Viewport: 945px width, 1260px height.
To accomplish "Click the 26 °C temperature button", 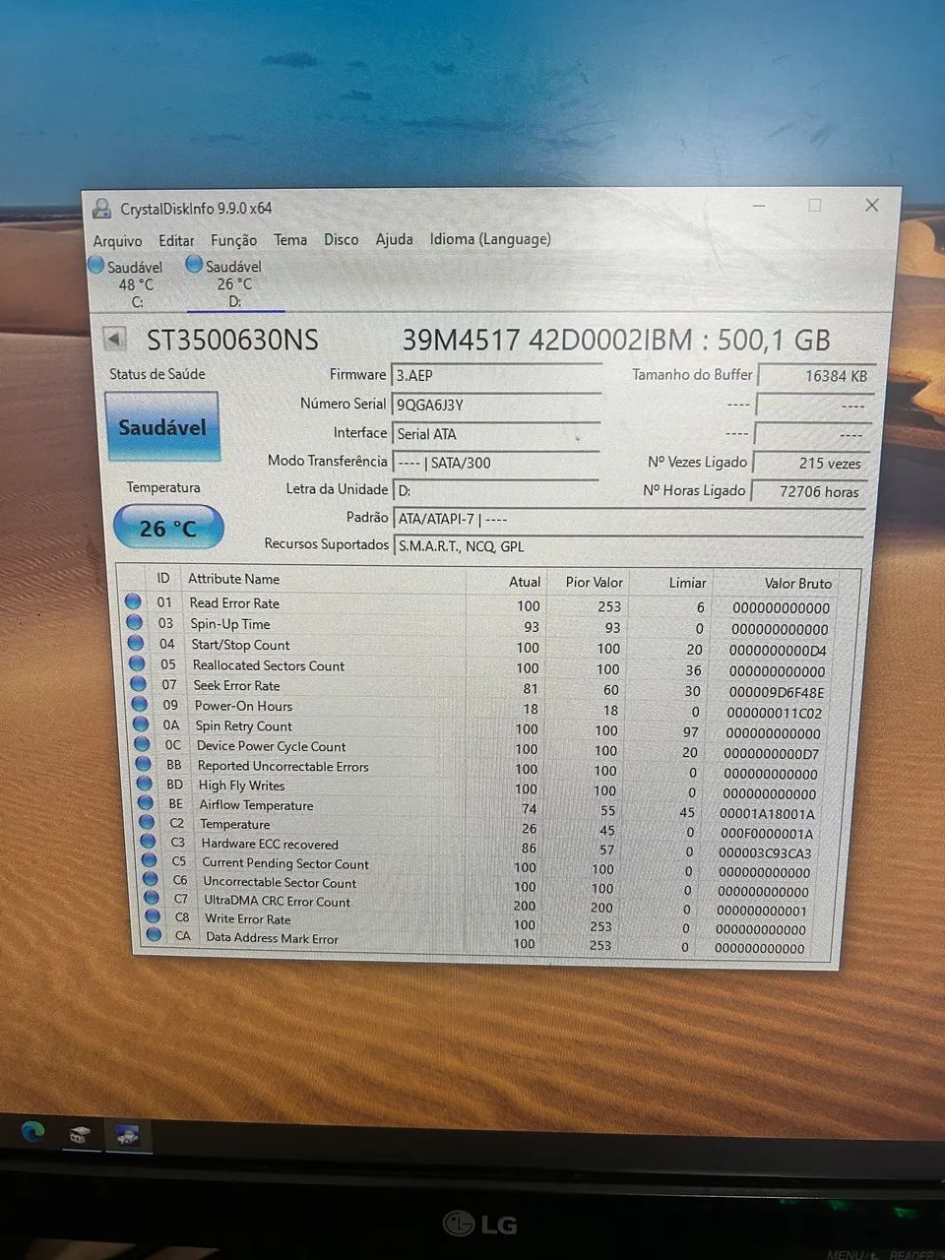I will point(169,528).
